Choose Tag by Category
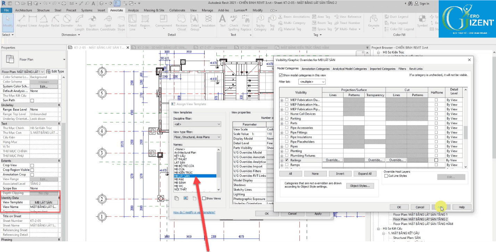This screenshot has width=496, height=252. coord(260,23)
